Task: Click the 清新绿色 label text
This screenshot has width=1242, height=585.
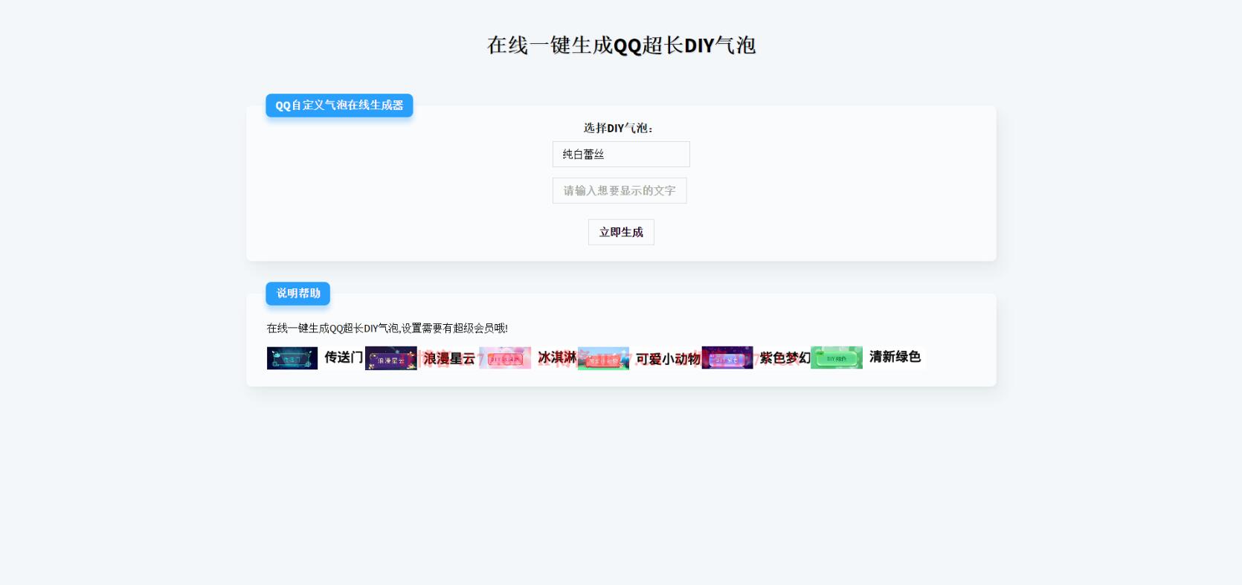Action: pyautogui.click(x=895, y=357)
